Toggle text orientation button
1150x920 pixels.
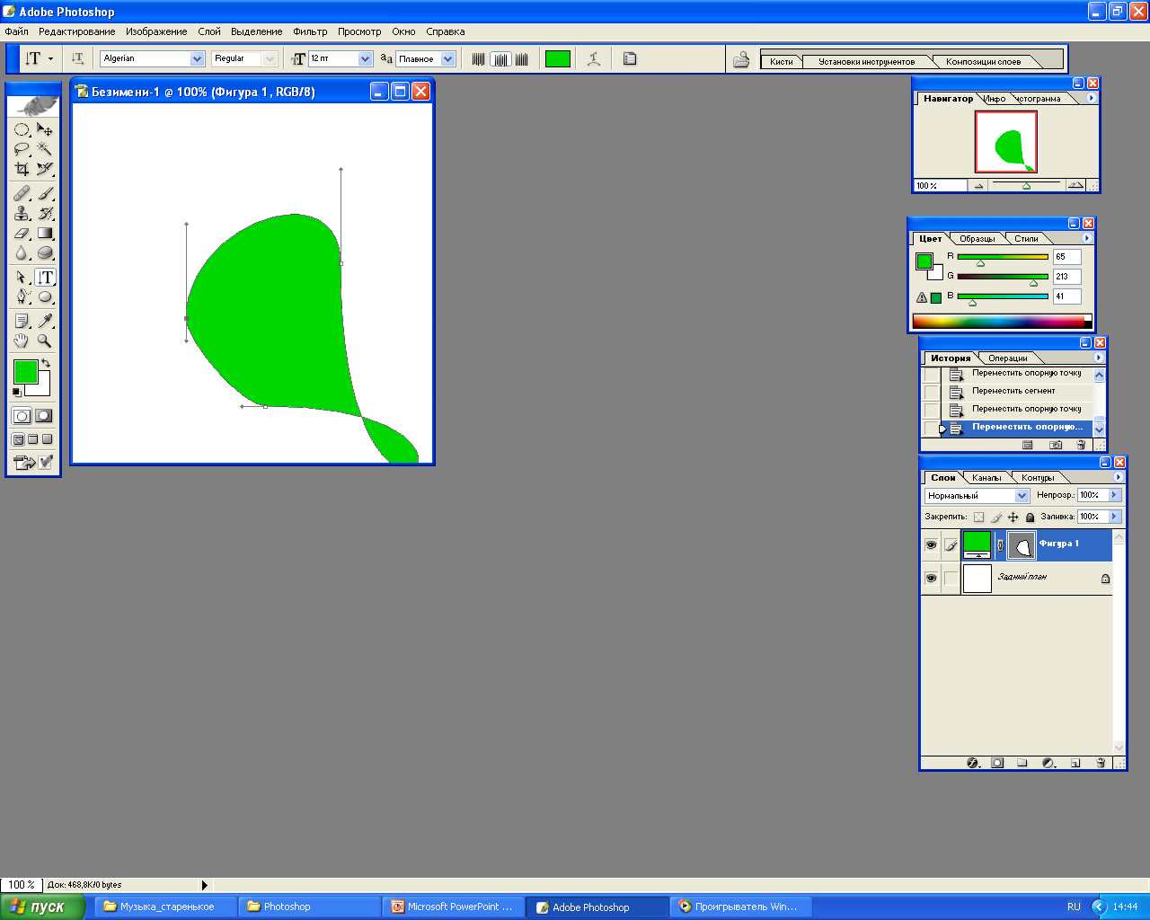(x=77, y=58)
